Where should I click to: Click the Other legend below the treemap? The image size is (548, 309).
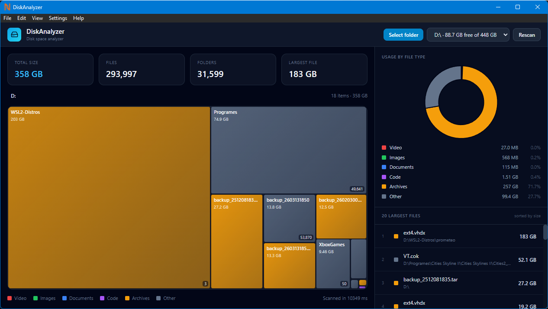tap(166, 298)
